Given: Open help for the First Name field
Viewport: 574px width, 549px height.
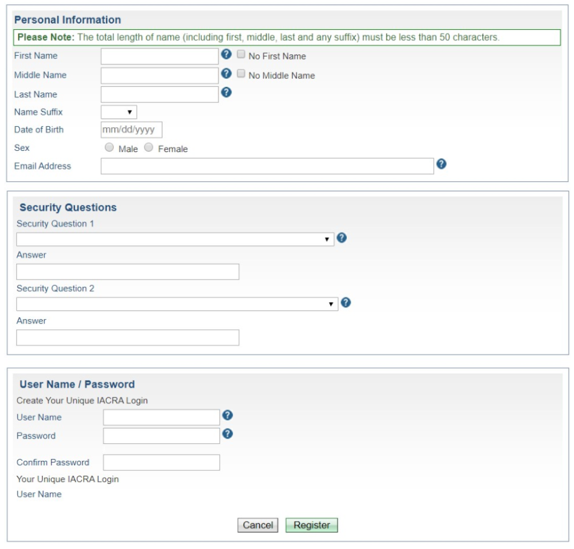Looking at the screenshot, I should [x=227, y=56].
